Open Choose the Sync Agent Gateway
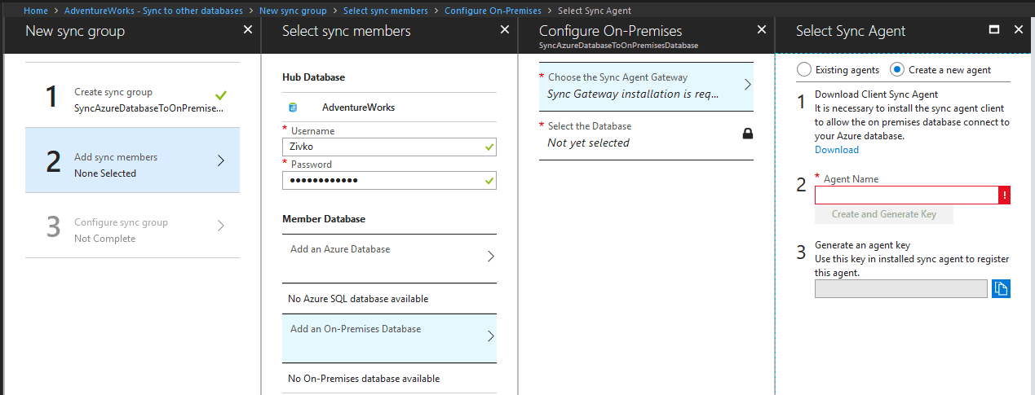The image size is (1035, 395). [x=646, y=86]
